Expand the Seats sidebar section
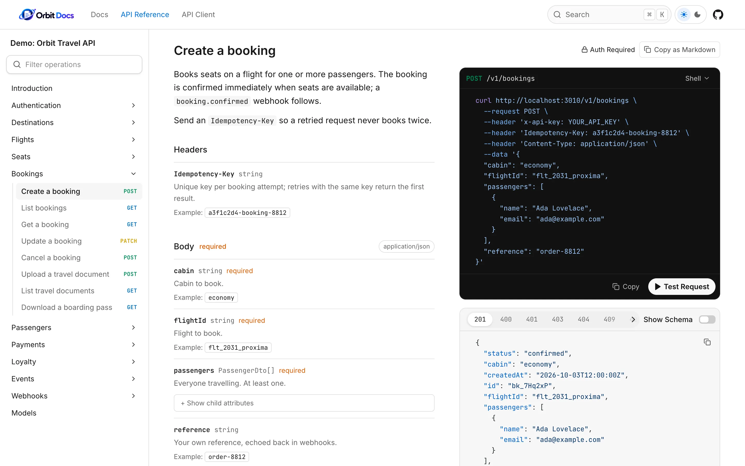 pyautogui.click(x=74, y=157)
